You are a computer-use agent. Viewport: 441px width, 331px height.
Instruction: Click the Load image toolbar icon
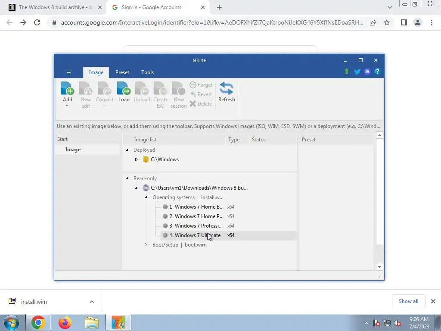tap(124, 88)
